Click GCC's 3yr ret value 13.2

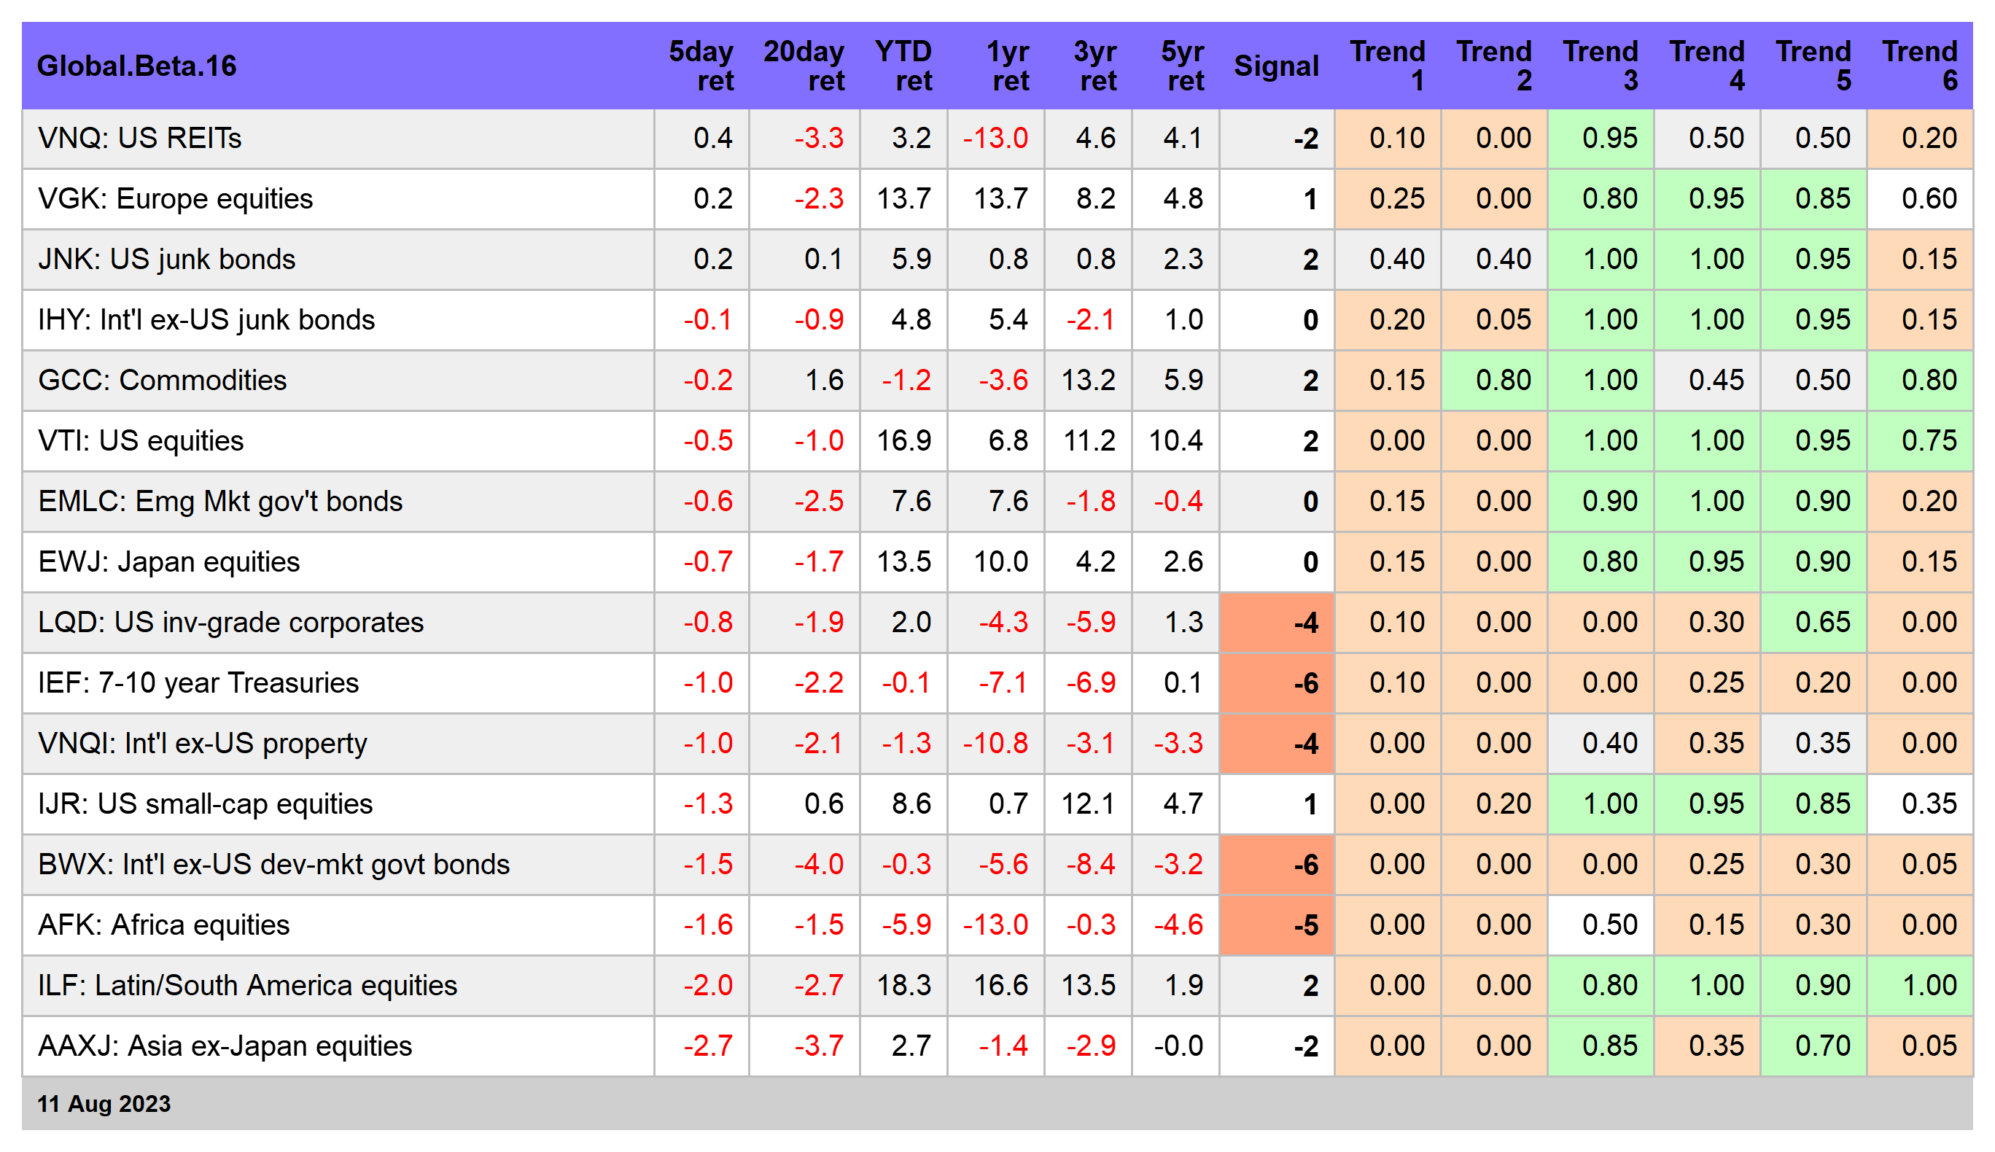1089,381
